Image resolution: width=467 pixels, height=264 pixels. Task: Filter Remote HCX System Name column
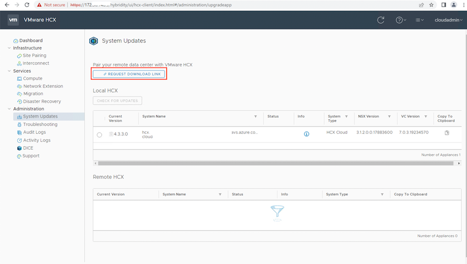(220, 194)
